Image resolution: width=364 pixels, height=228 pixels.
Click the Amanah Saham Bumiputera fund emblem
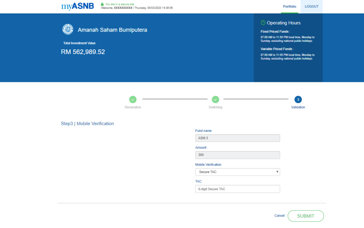[x=68, y=29]
